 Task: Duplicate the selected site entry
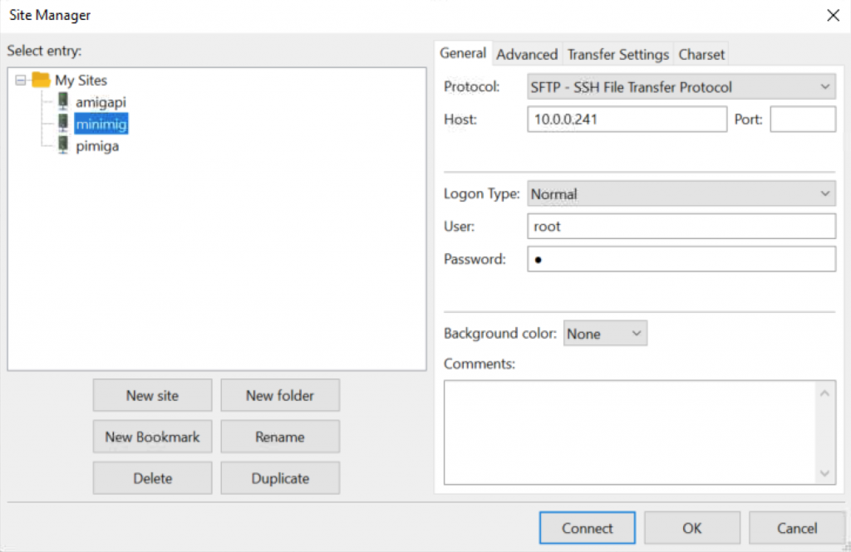click(280, 478)
